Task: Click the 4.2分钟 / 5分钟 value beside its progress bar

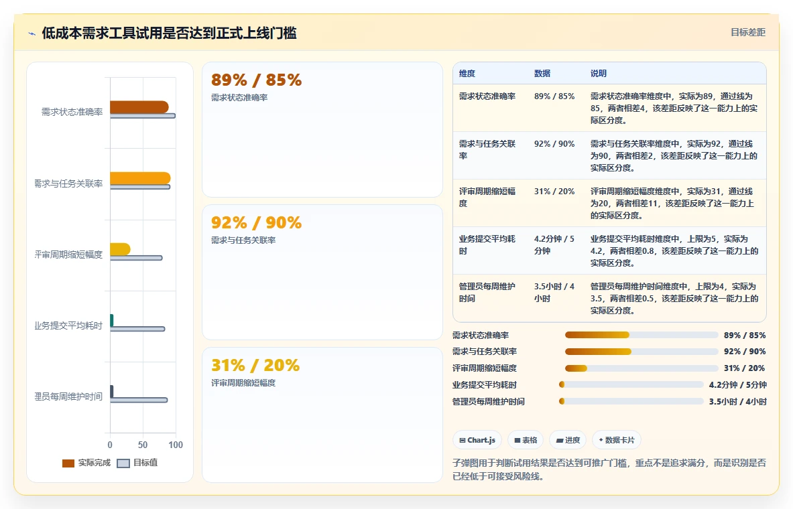Action: (x=737, y=384)
